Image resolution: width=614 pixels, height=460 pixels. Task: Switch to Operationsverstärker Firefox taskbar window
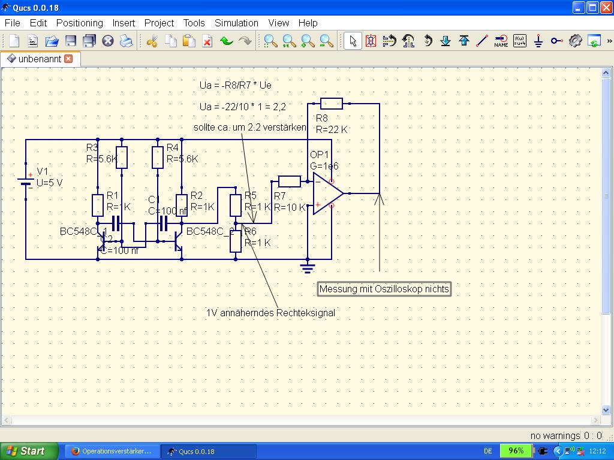(x=111, y=451)
